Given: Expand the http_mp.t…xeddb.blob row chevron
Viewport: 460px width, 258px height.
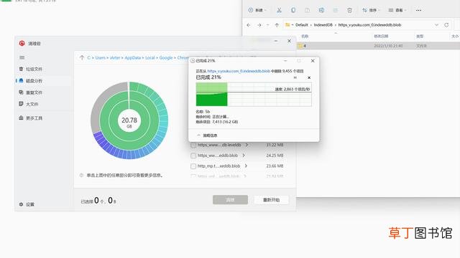Looking at the screenshot, I should 246,166.
